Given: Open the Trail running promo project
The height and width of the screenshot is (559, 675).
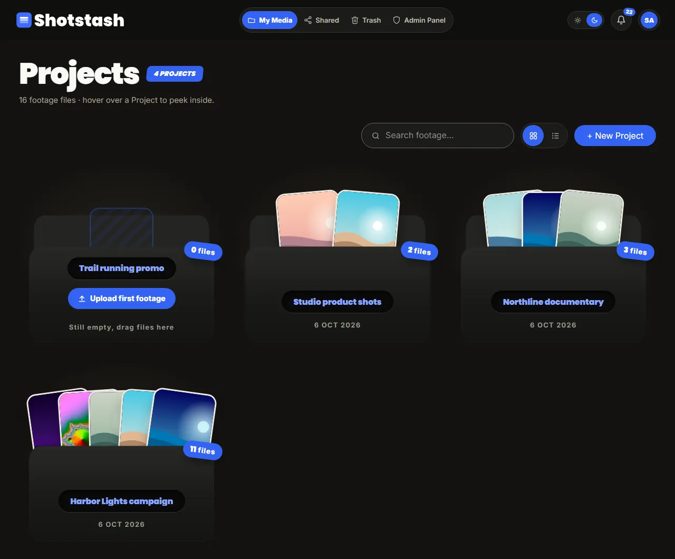Looking at the screenshot, I should [x=122, y=268].
